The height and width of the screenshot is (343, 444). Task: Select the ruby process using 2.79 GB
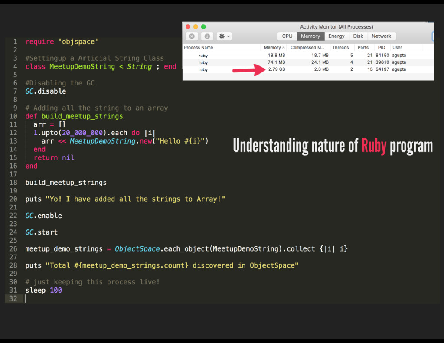308,69
